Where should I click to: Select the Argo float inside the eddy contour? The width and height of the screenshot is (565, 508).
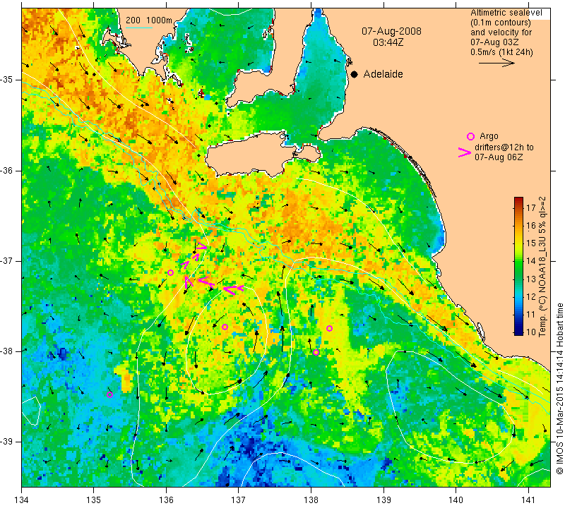[225, 327]
